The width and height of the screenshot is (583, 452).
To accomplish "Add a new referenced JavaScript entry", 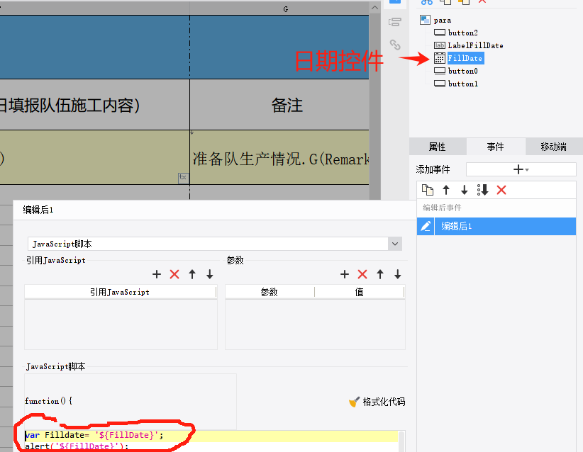I will (x=157, y=274).
